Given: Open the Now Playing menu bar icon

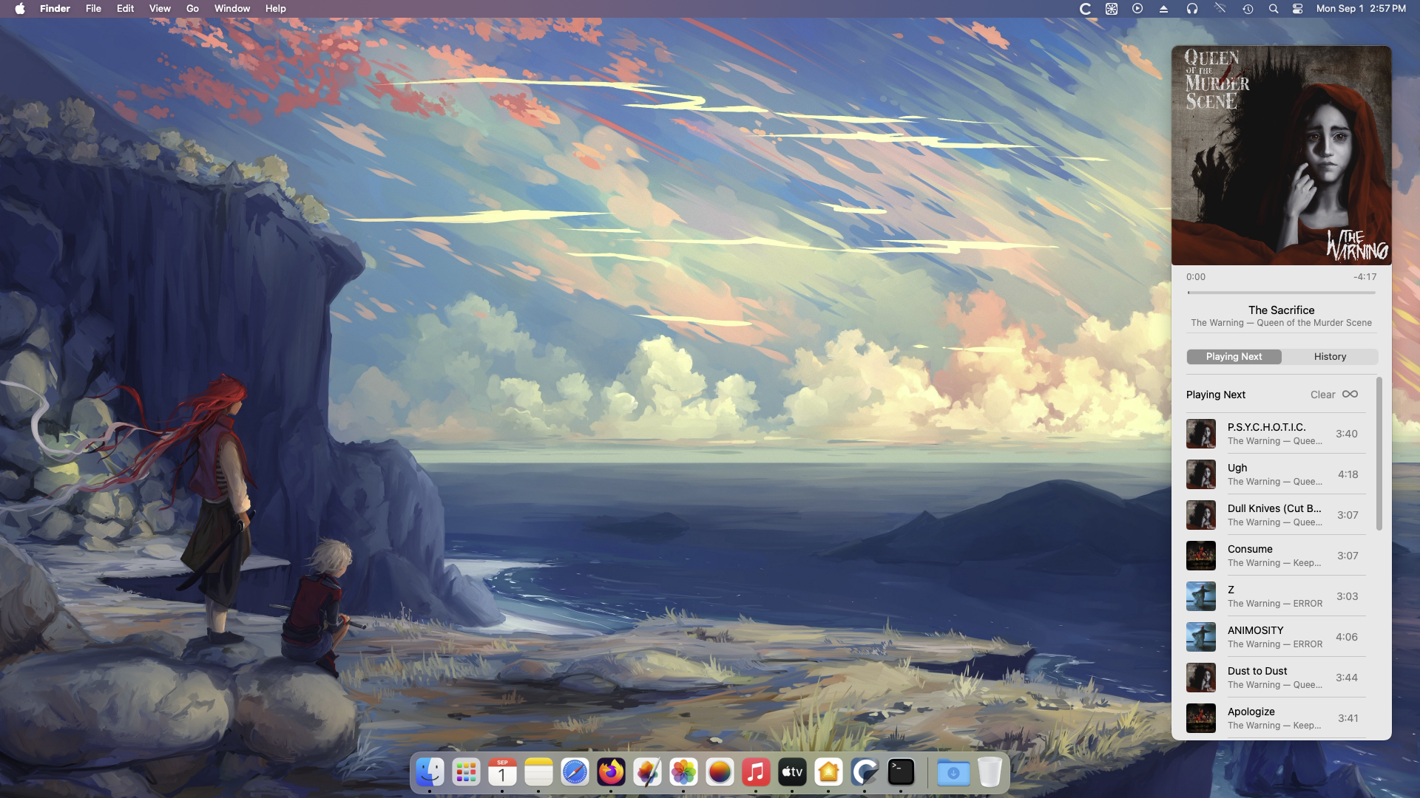Looking at the screenshot, I should (x=1137, y=9).
